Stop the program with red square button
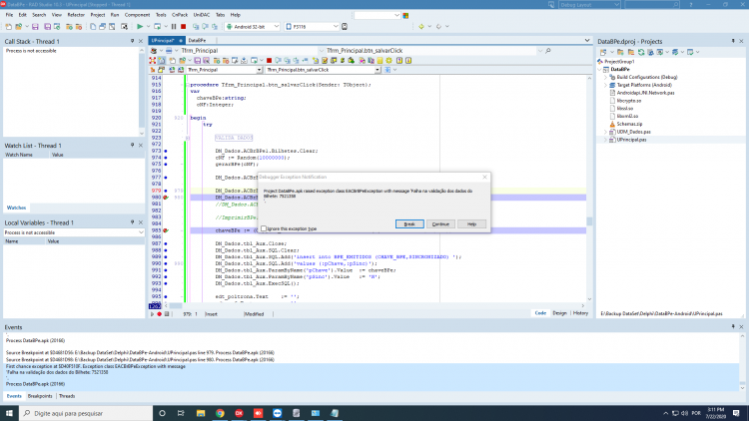The image size is (749, 421). tap(184, 27)
